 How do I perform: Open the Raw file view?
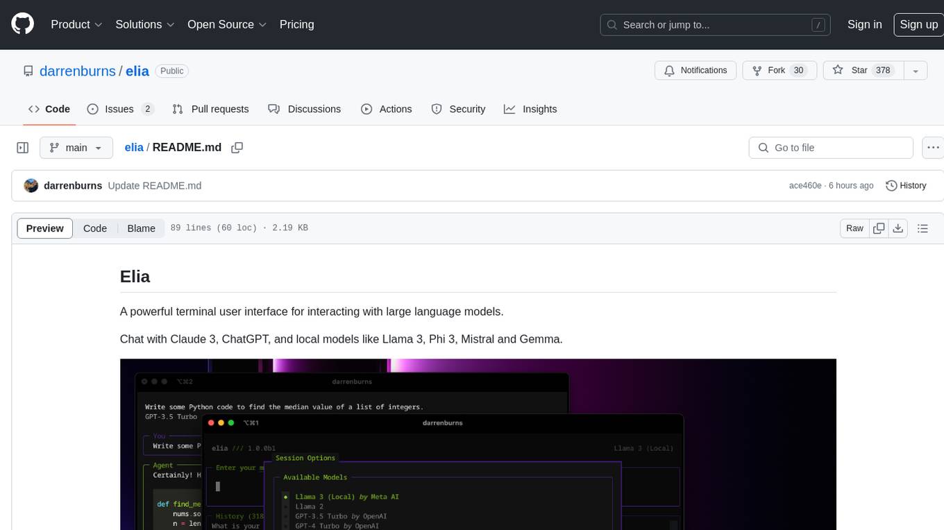854,228
